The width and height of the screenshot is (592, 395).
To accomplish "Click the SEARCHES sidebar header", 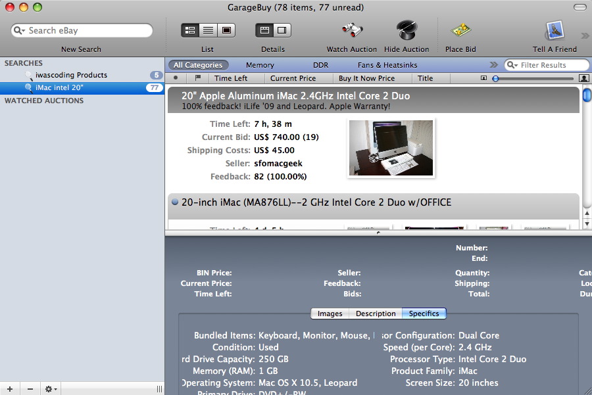I will coord(24,63).
